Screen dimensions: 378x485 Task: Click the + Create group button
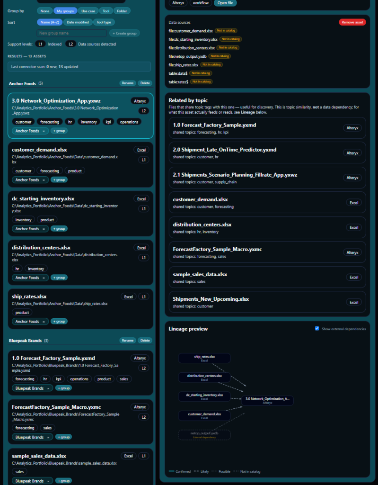[124, 33]
